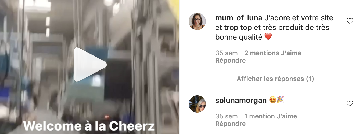Reply to mum_of_luna via Répondre
This screenshot has width=359, height=134.
[231, 61]
